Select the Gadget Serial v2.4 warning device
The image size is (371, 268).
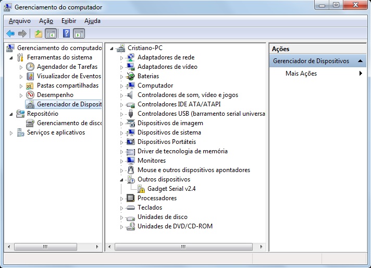pyautogui.click(x=171, y=189)
